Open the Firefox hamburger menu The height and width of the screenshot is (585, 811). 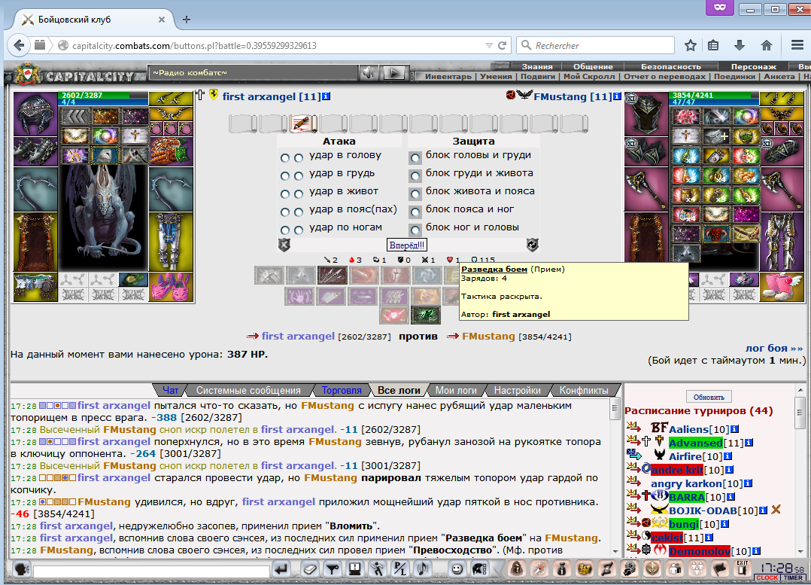(x=797, y=46)
